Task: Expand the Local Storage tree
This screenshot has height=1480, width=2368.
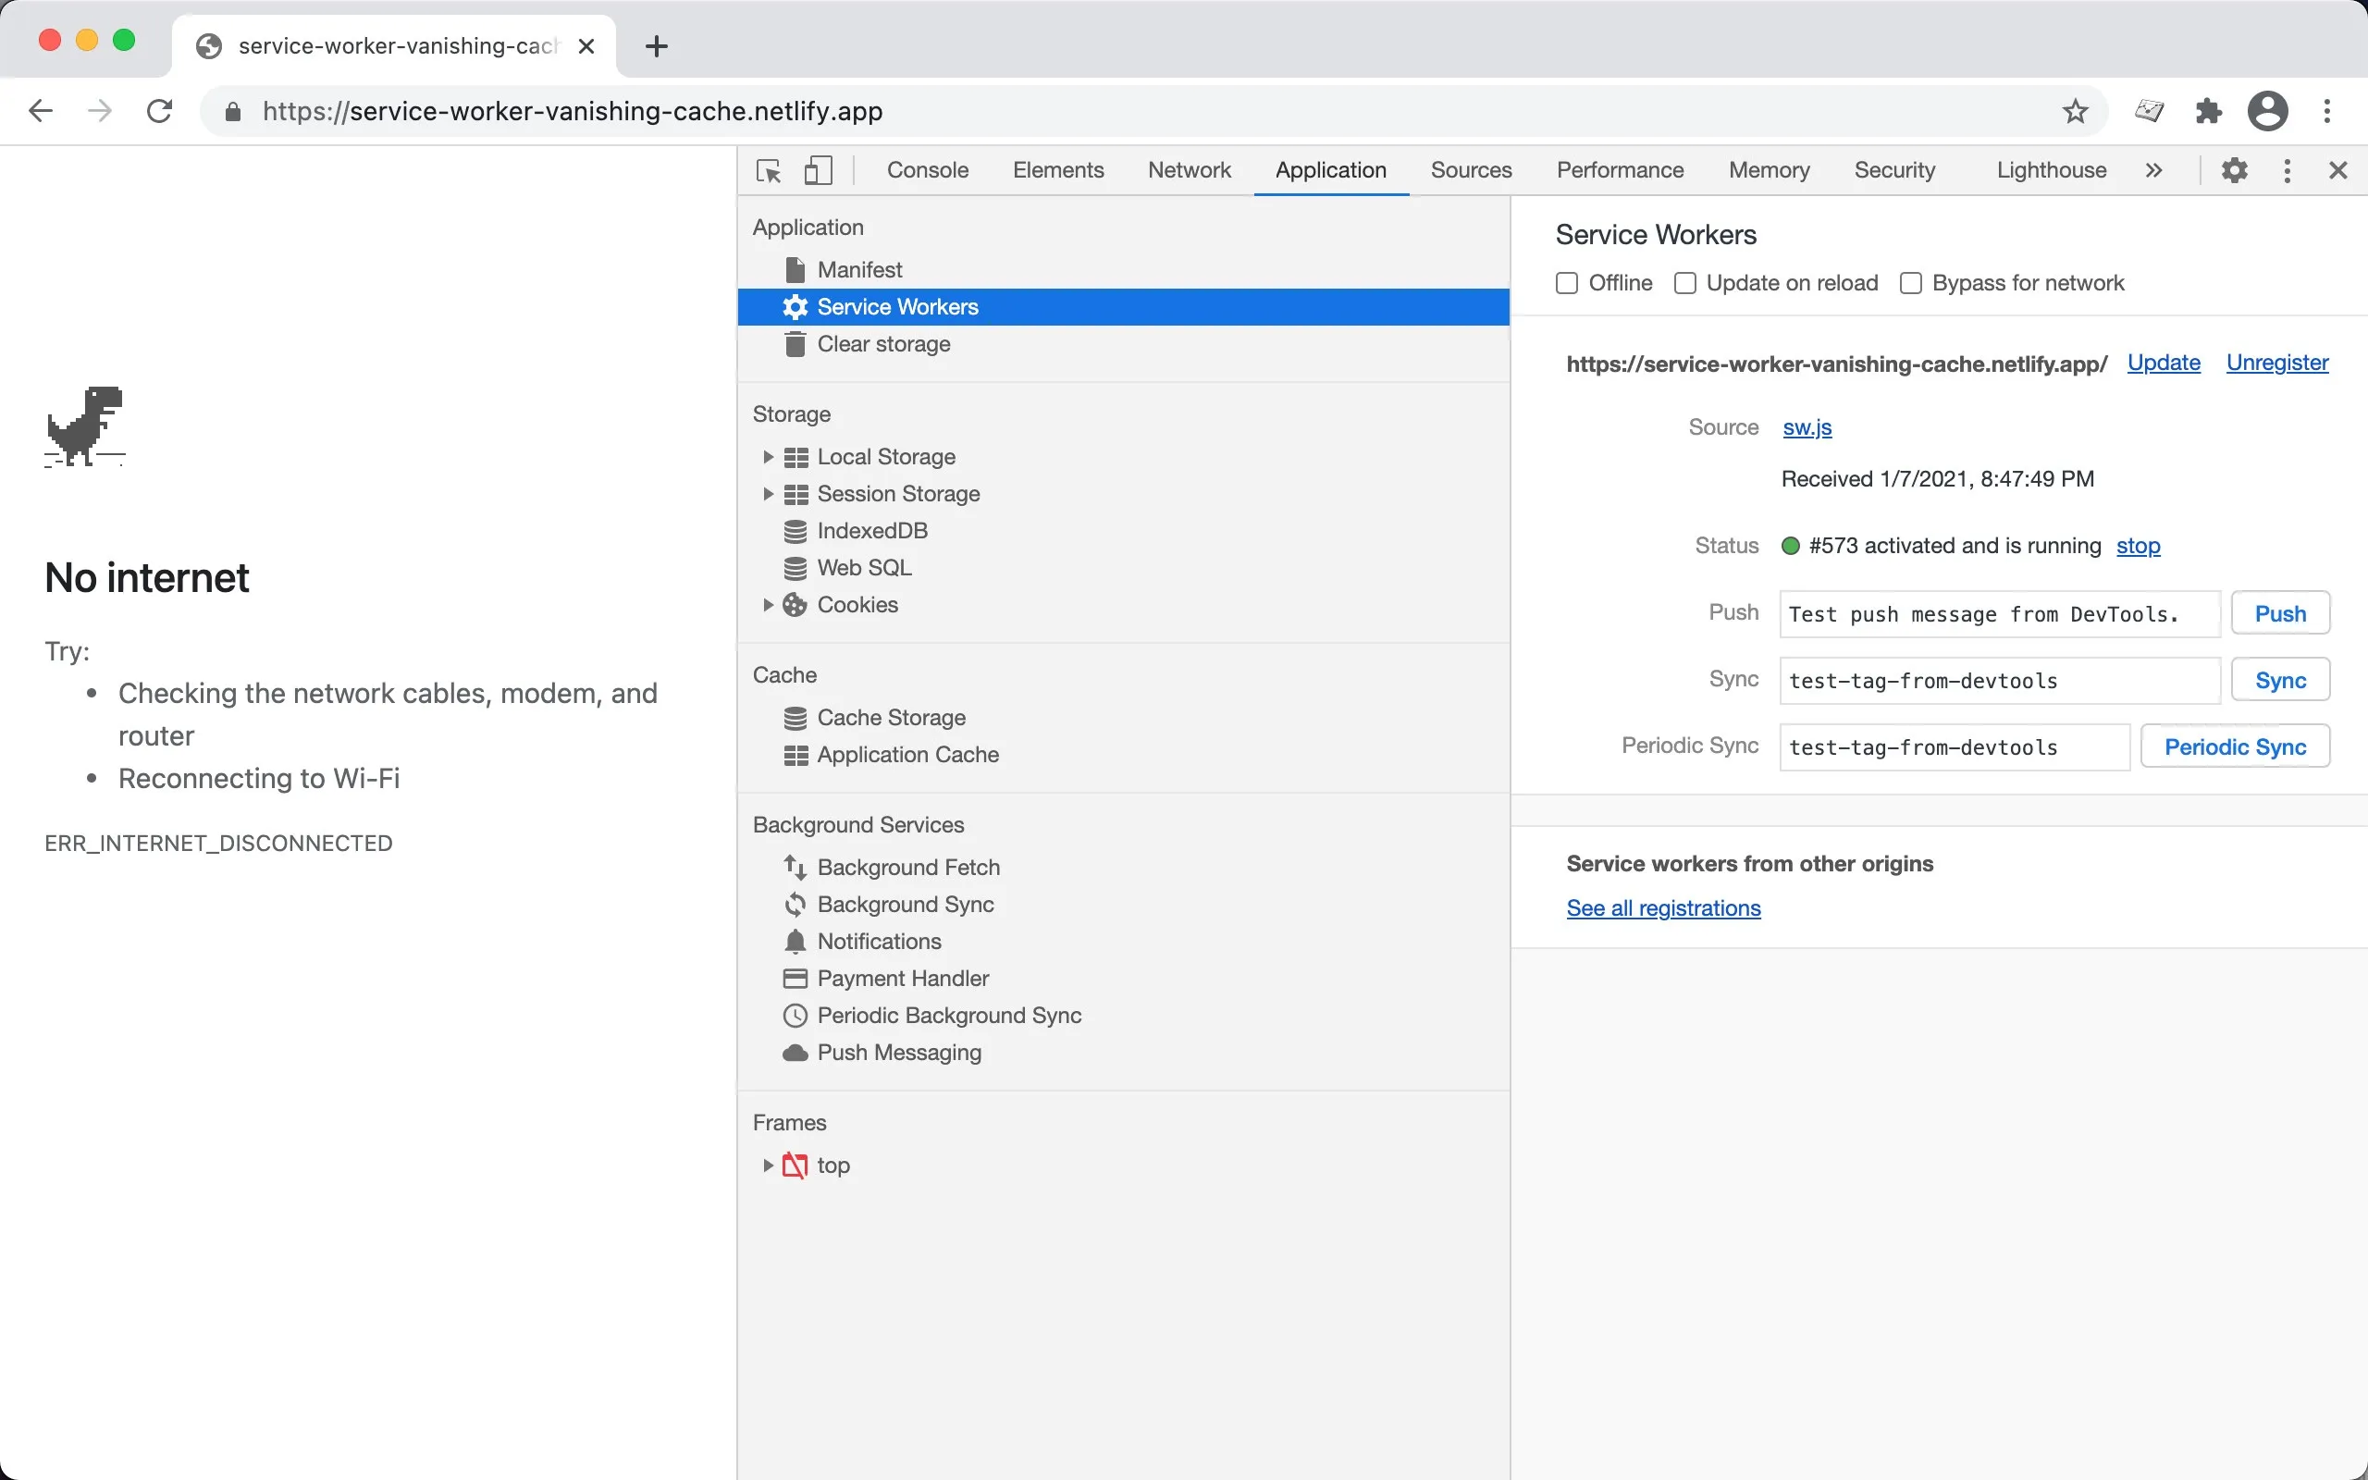Action: coord(768,457)
